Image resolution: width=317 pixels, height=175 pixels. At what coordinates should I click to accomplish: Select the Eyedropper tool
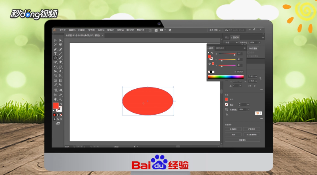click(x=55, y=85)
